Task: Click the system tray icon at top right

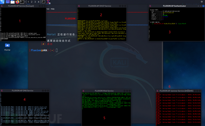Action: [x=202, y=2]
